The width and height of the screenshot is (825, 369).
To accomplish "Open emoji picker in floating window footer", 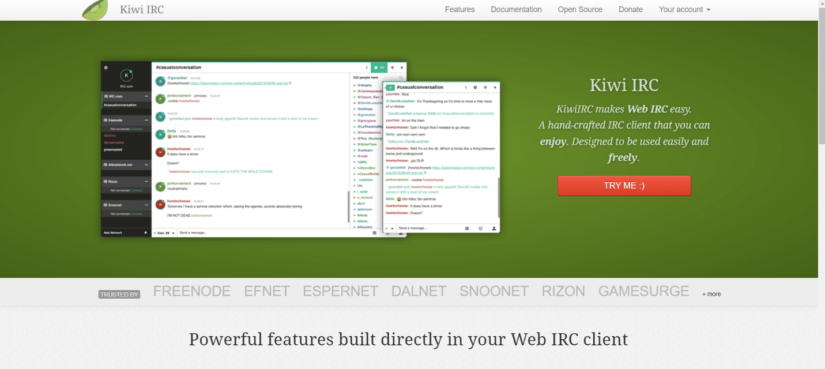I will tap(480, 228).
